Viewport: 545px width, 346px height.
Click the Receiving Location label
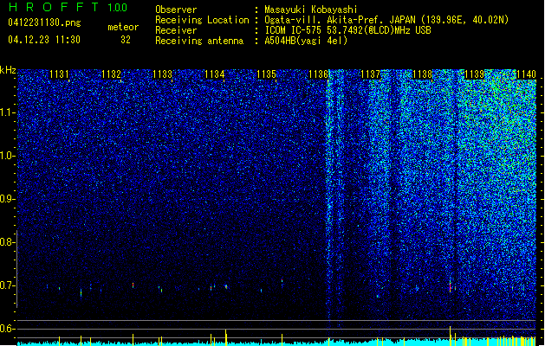click(202, 20)
